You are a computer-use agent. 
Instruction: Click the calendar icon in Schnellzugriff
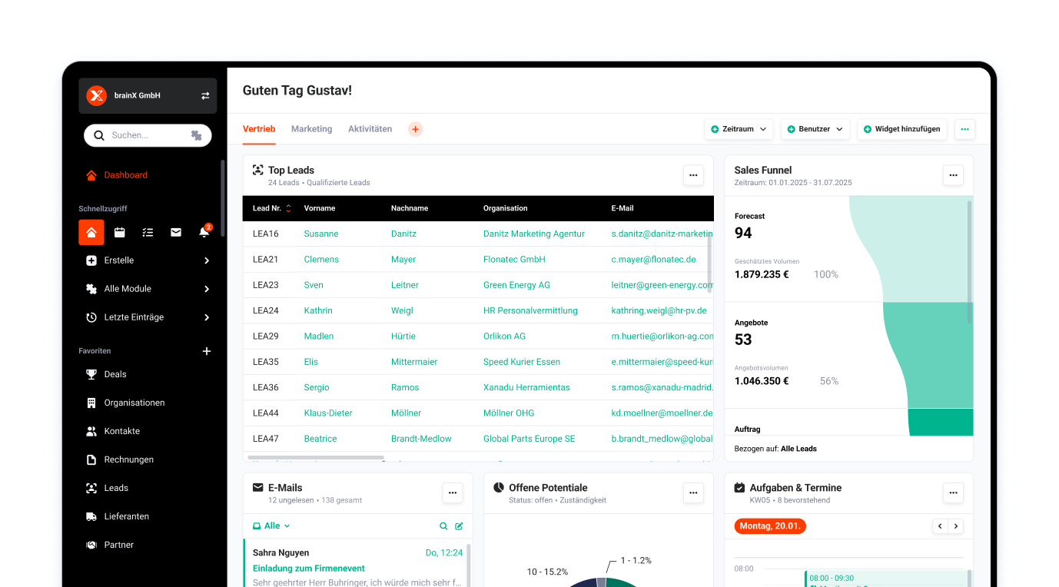(x=119, y=232)
